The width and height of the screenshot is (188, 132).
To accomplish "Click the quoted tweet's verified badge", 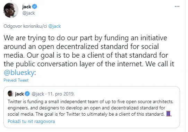I will coord(27,94).
